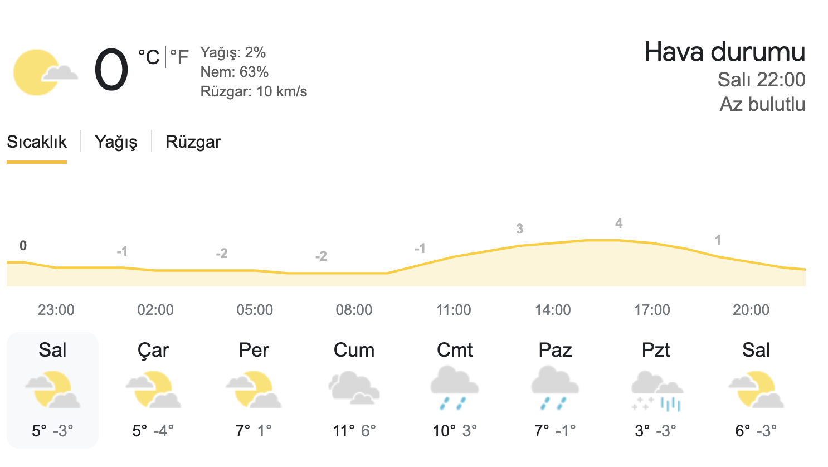Click the Hava durumu heading
828x467 pixels.
click(x=725, y=52)
